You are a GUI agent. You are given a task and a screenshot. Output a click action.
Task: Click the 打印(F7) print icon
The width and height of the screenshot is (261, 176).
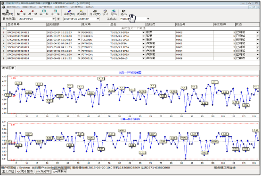coord(95,12)
